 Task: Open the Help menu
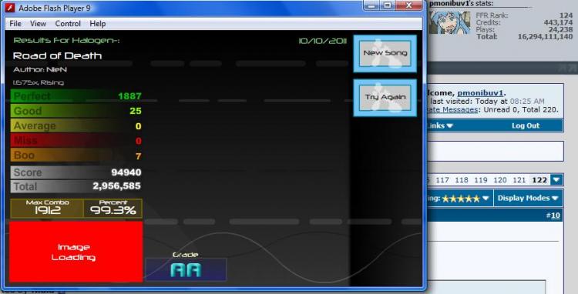point(98,24)
